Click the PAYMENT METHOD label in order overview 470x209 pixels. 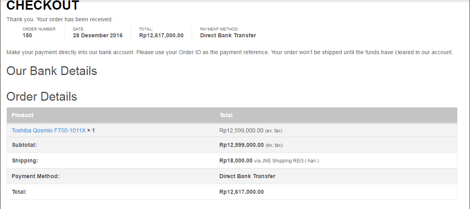tap(219, 29)
